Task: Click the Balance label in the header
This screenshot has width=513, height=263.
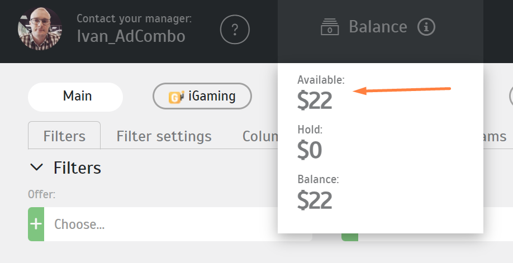Action: click(x=378, y=26)
